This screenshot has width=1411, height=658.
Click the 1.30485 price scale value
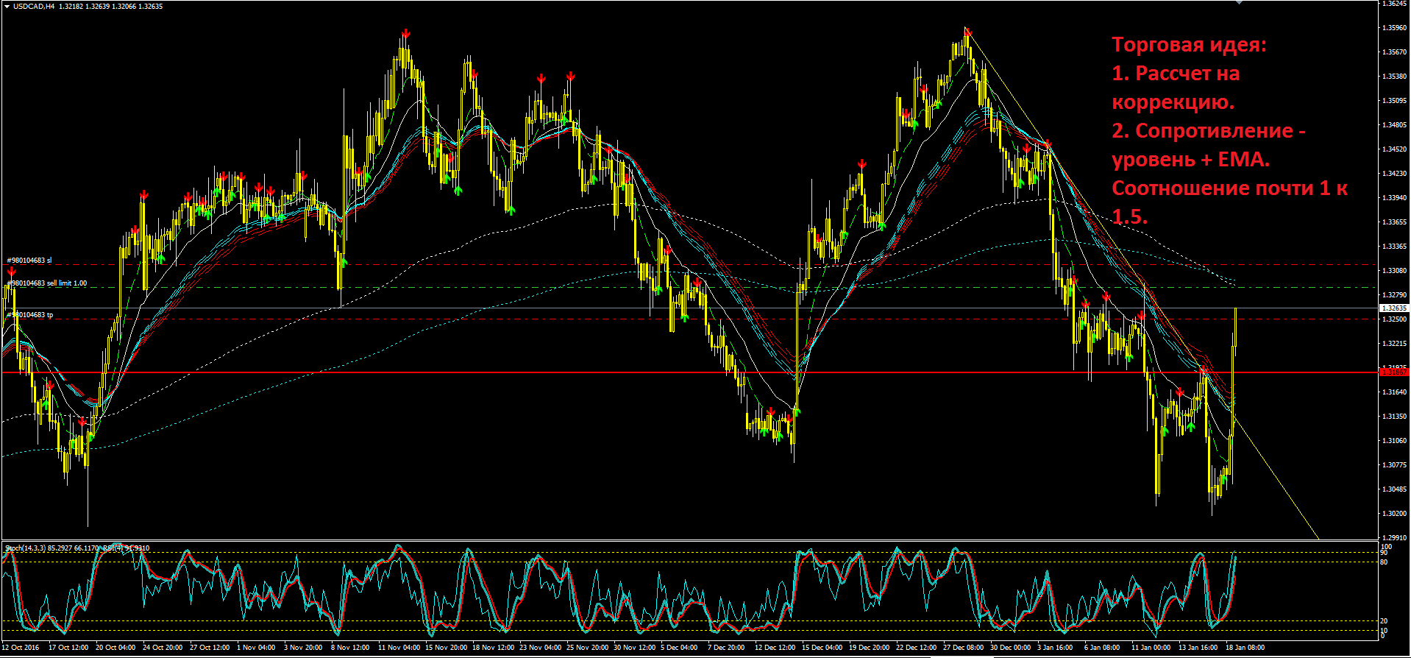click(1395, 489)
